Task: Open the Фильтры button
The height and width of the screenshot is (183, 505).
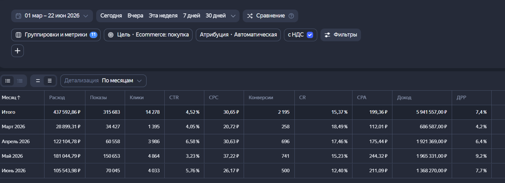Action: pos(340,35)
